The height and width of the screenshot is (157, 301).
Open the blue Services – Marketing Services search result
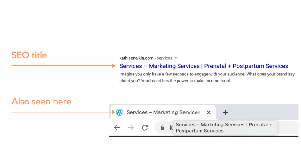click(204, 66)
